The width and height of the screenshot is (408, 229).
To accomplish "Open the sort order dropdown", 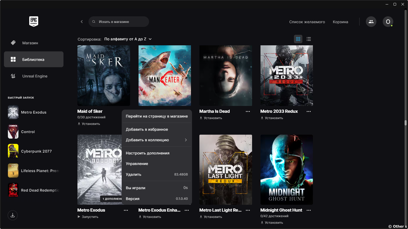I will tap(128, 39).
